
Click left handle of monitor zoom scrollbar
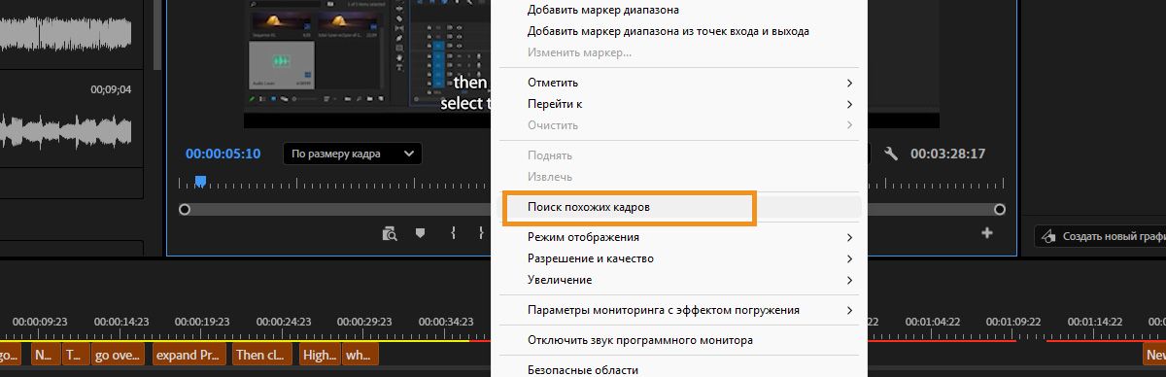click(185, 209)
